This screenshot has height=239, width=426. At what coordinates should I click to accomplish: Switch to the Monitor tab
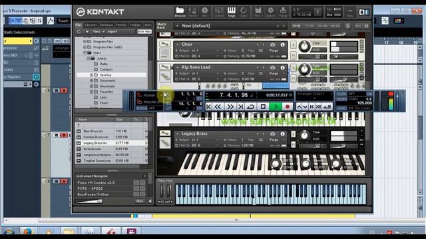coord(121,25)
